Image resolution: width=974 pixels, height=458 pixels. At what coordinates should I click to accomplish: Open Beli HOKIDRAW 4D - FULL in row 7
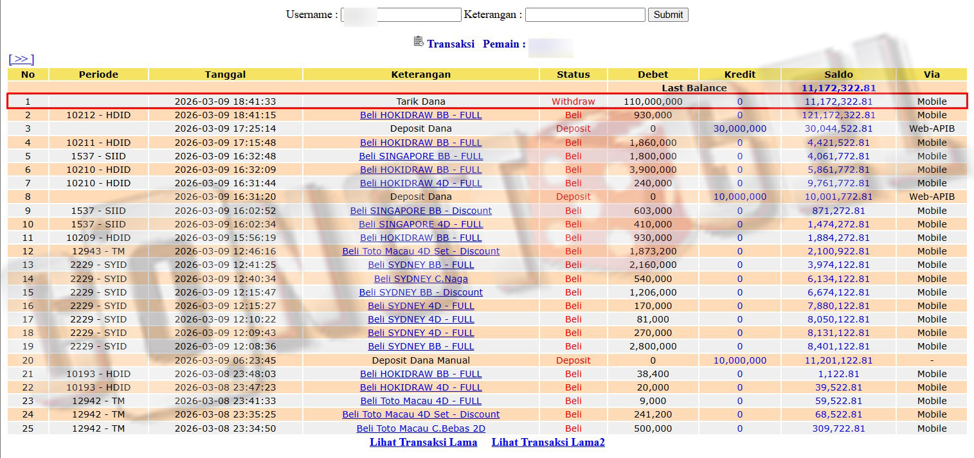pyautogui.click(x=420, y=183)
